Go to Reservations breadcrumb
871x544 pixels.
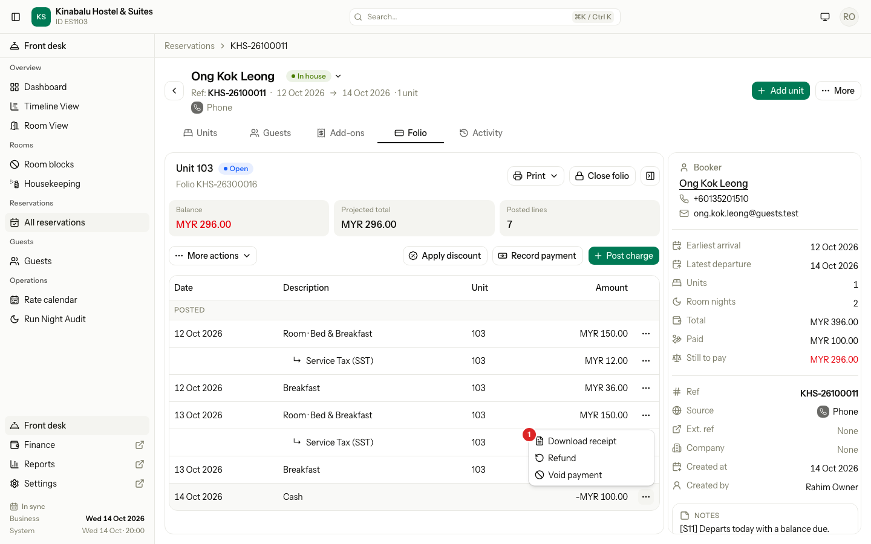[x=189, y=46]
